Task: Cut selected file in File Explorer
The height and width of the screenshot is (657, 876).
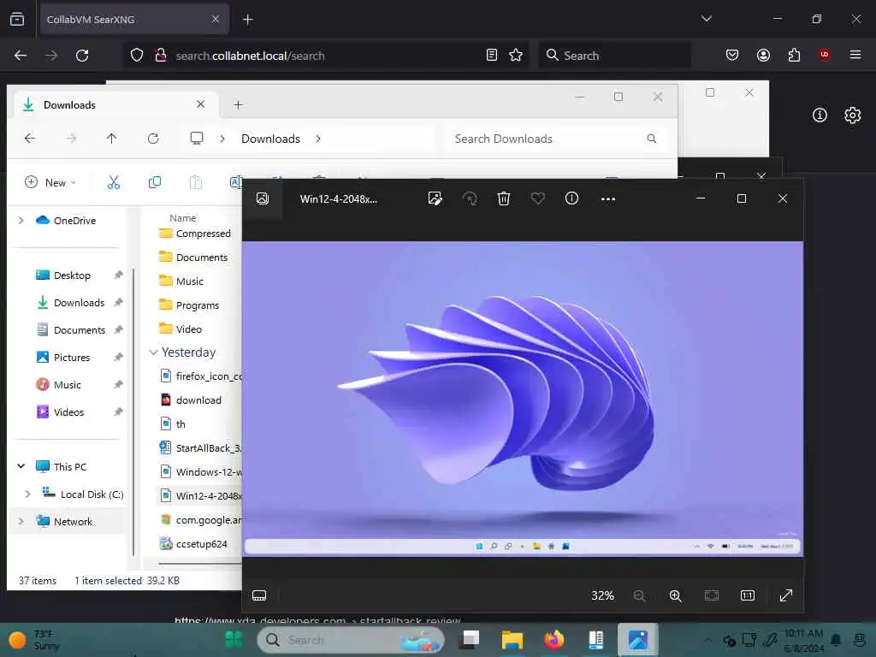Action: (x=114, y=182)
